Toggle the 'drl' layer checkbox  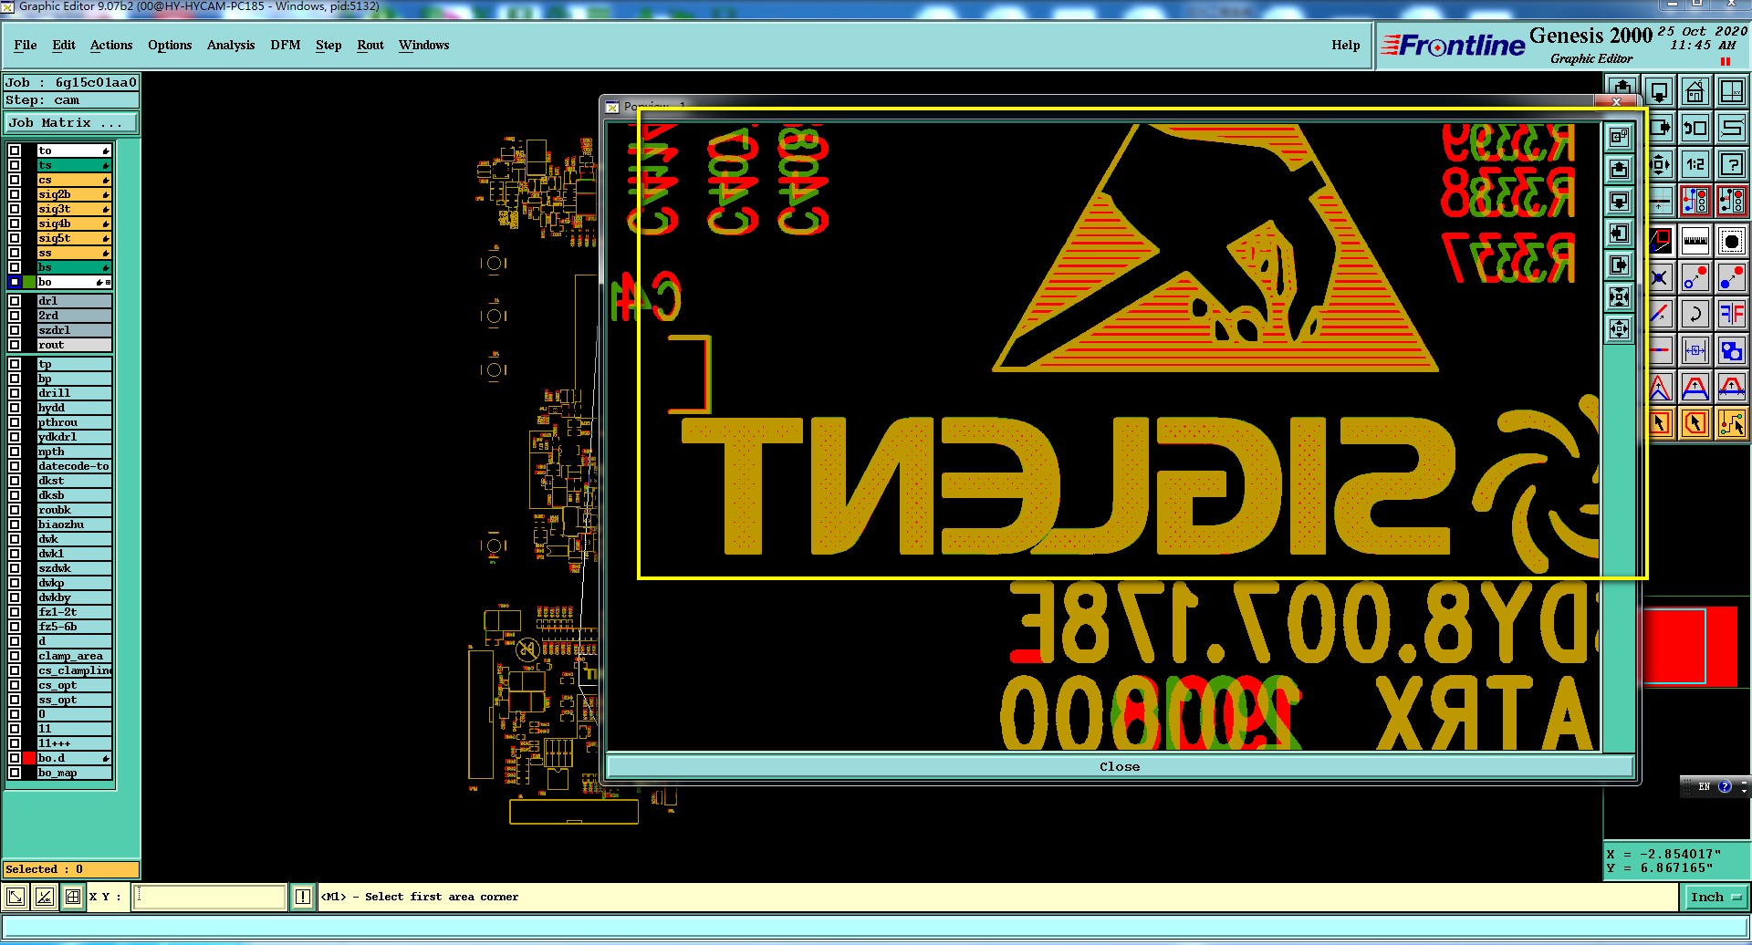point(15,301)
